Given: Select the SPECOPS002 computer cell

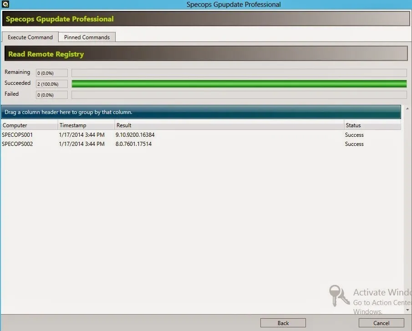Looking at the screenshot, I should pyautogui.click(x=17, y=144).
